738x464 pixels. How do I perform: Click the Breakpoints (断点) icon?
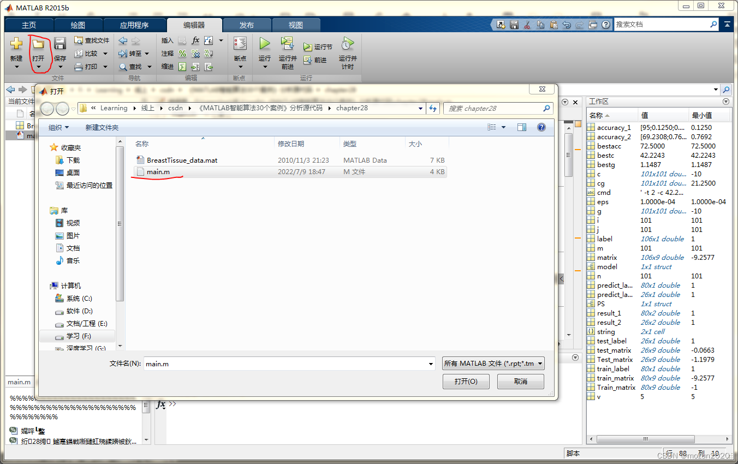tap(240, 44)
